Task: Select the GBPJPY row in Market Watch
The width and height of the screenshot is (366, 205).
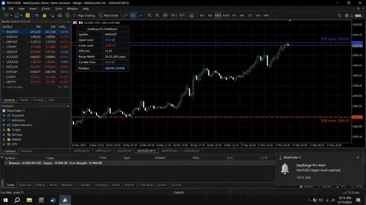Action: coord(35,82)
